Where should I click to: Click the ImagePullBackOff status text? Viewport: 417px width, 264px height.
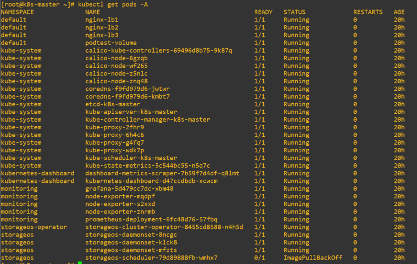(313, 257)
